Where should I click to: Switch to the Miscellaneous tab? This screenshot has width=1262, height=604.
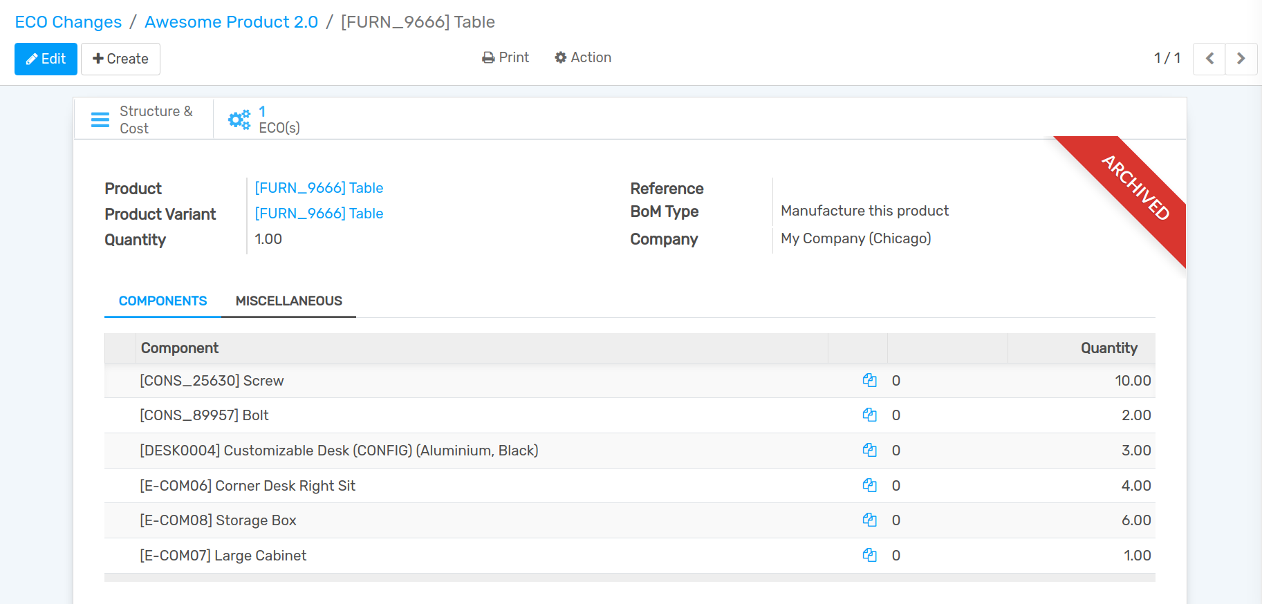(x=288, y=301)
